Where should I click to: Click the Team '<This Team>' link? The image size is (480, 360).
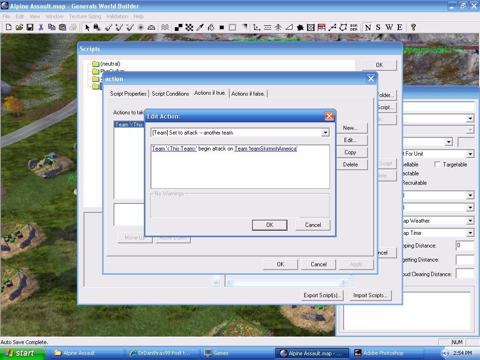click(174, 149)
